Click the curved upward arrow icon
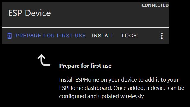 [x=44, y=60]
